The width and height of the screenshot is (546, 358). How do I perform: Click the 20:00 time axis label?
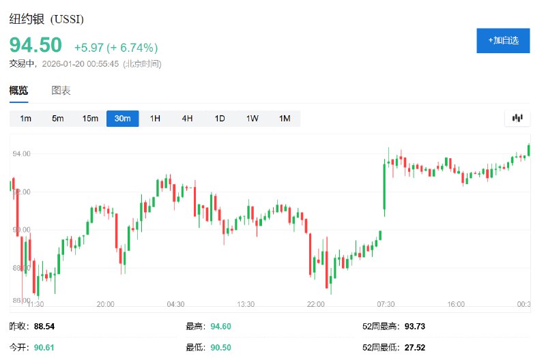106,304
